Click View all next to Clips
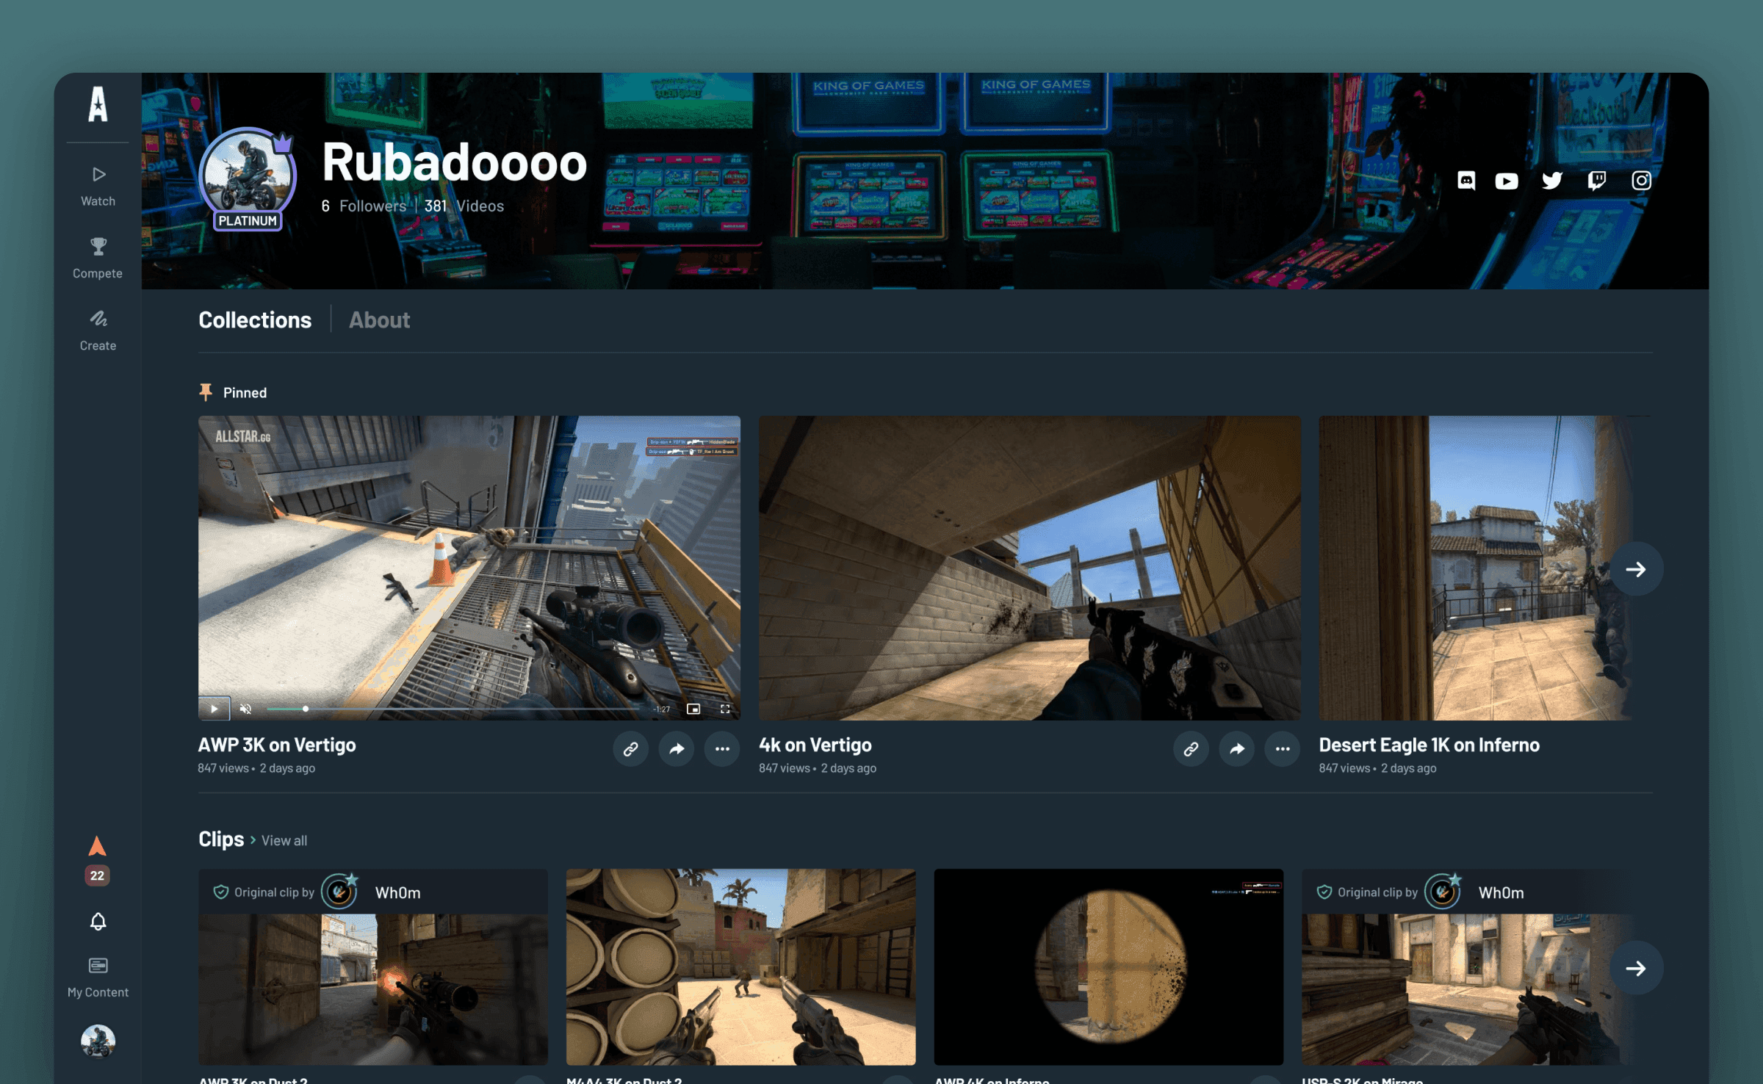This screenshot has width=1763, height=1084. click(x=284, y=840)
